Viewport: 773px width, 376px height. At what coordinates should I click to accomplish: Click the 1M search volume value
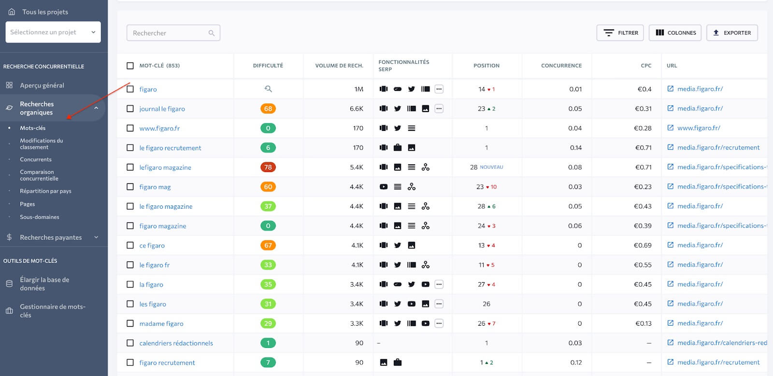358,89
